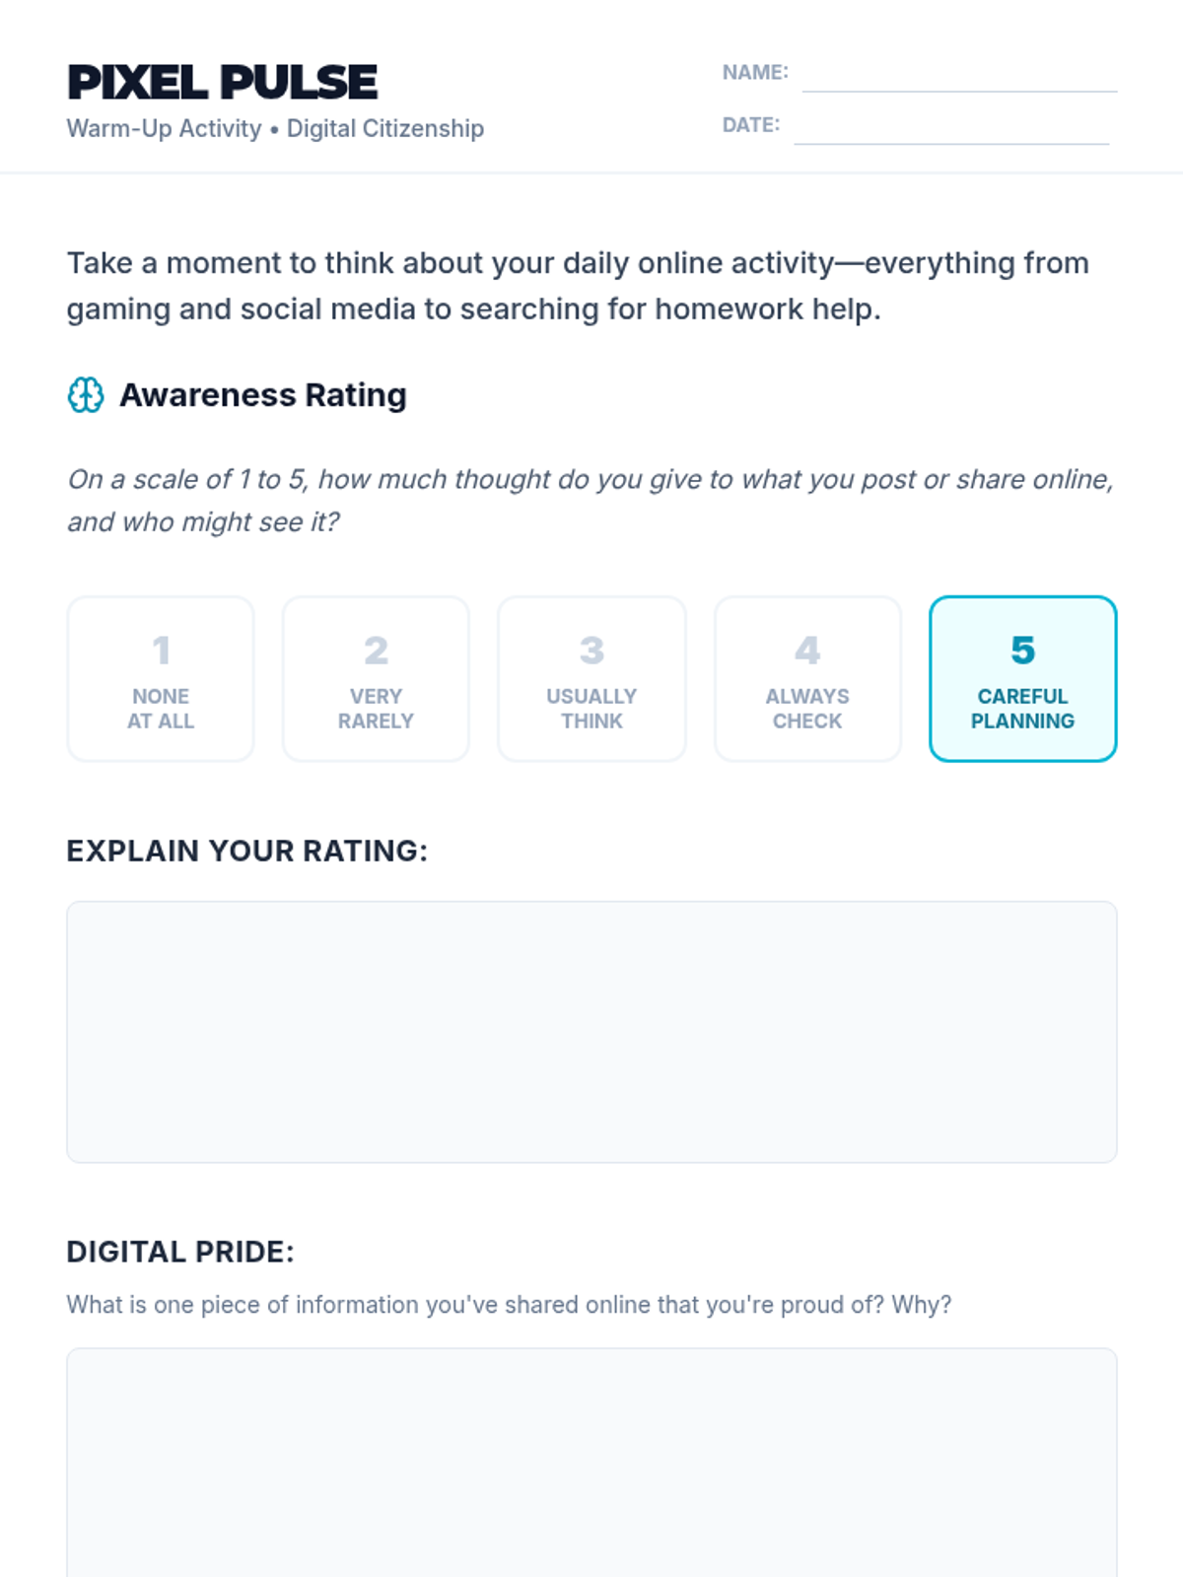Screen dimensions: 1183x1577
Task: Select rating 1 None At All
Action: [x=161, y=679]
